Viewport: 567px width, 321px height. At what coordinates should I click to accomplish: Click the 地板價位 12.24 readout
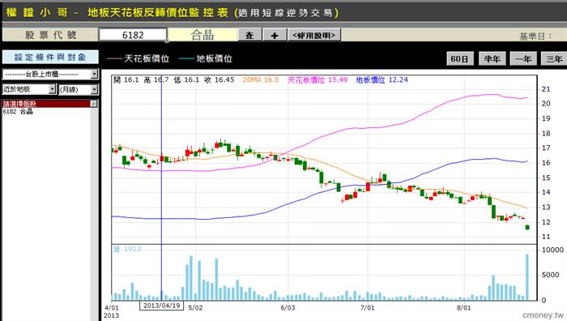pos(382,79)
